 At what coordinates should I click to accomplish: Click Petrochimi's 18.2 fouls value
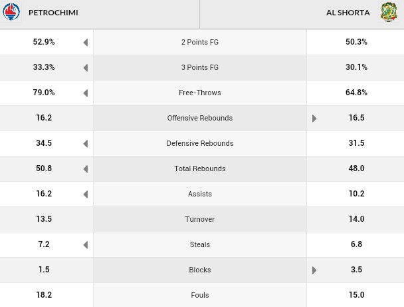(x=44, y=295)
